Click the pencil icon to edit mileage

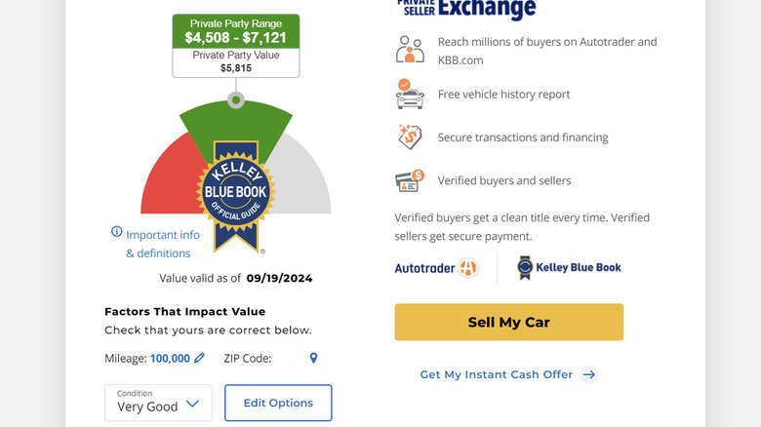tap(200, 359)
